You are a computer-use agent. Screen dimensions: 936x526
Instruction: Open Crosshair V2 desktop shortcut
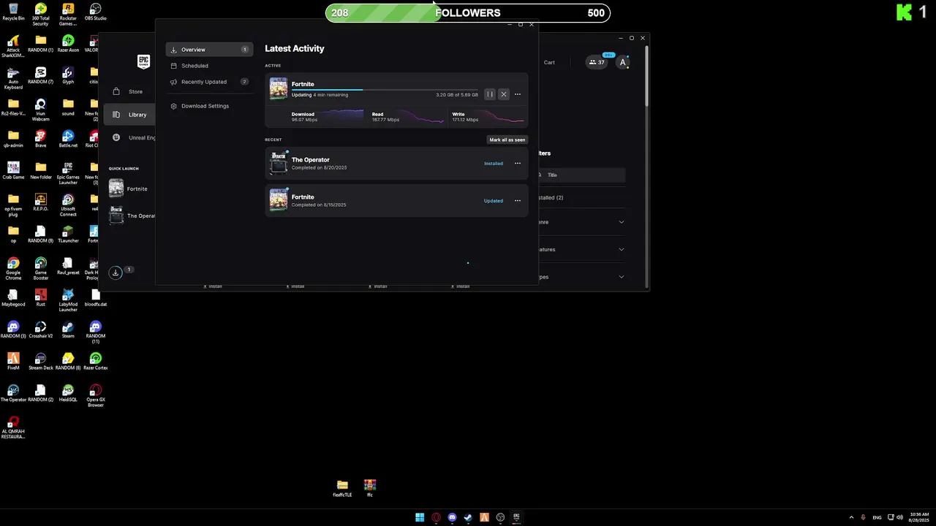pos(40,329)
